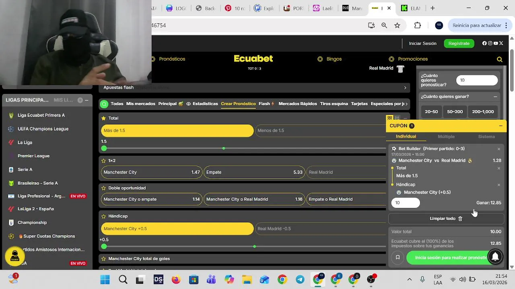The image size is (515, 289).
Task: Click Limpiar todo button
Action: [x=446, y=219]
